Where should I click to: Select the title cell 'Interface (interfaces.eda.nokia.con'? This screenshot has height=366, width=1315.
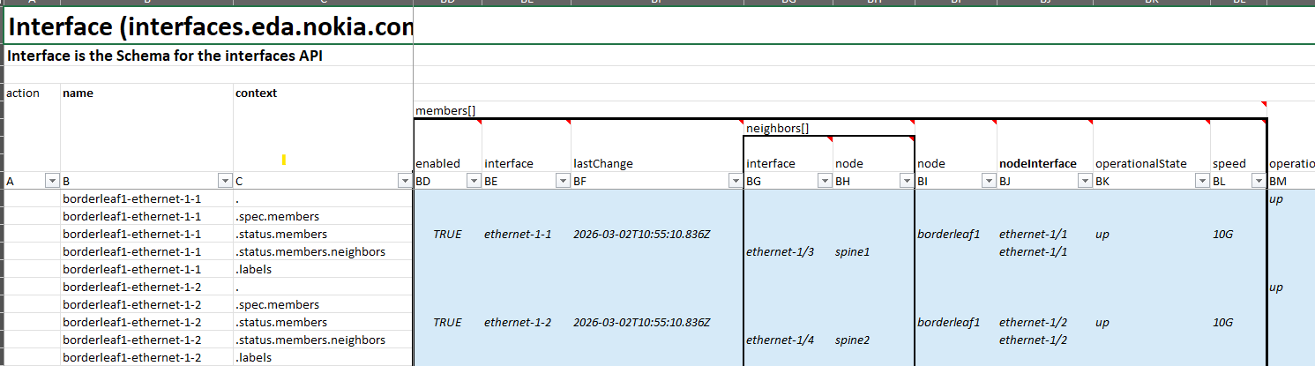[209, 26]
